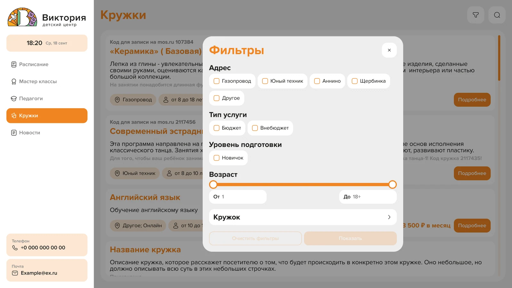The image size is (512, 288).
Task: Enable the Щербинка address filter
Action: tap(355, 81)
